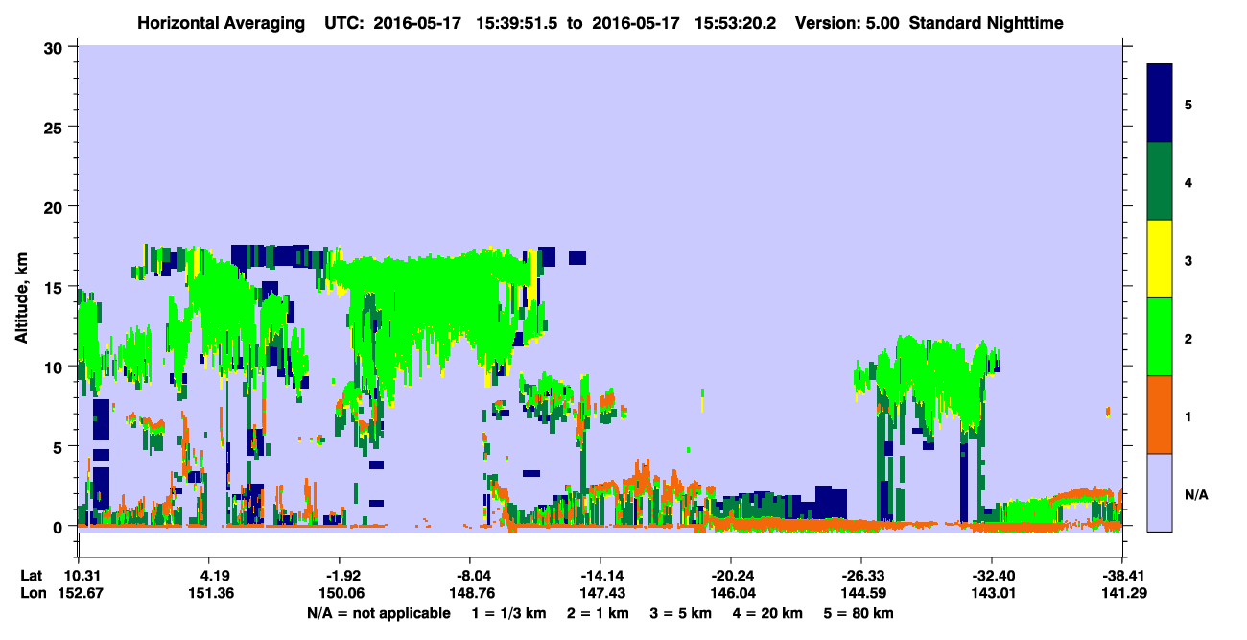Click the dark blue level 5 colorbar segment
This screenshot has height=640, width=1247.
1160,104
